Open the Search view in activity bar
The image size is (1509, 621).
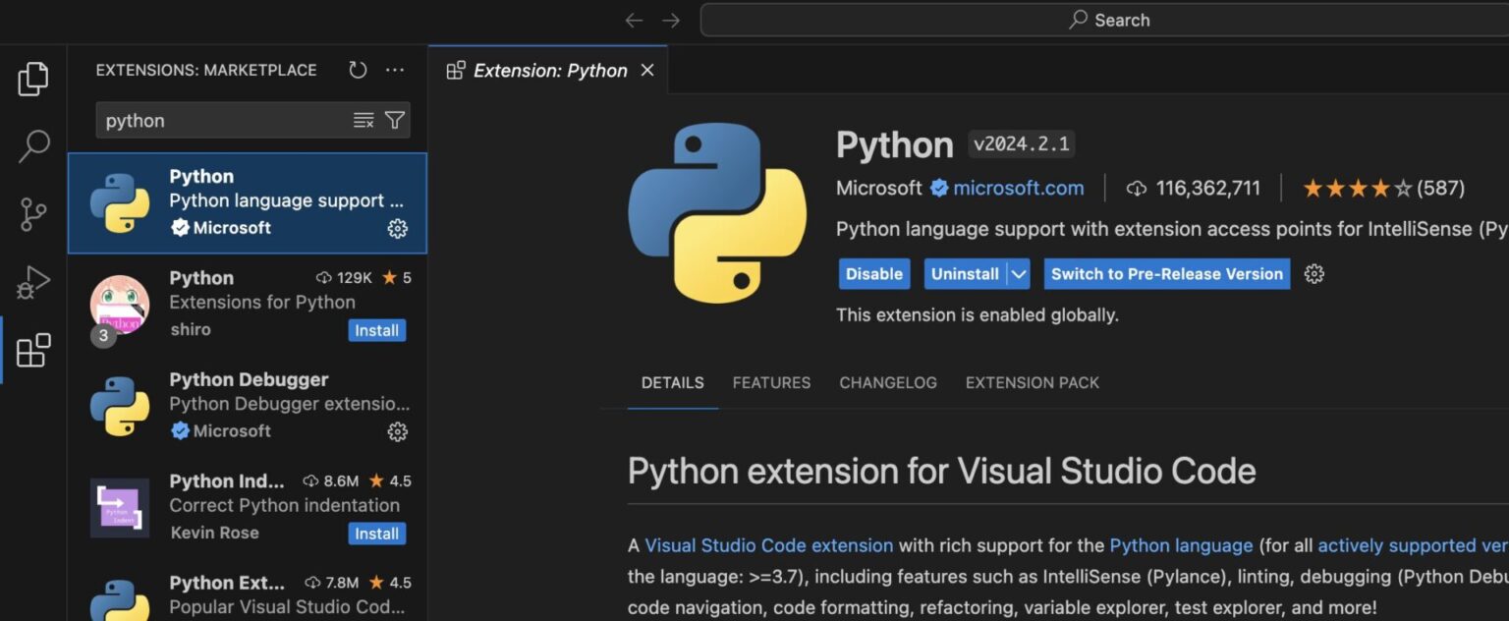click(33, 145)
